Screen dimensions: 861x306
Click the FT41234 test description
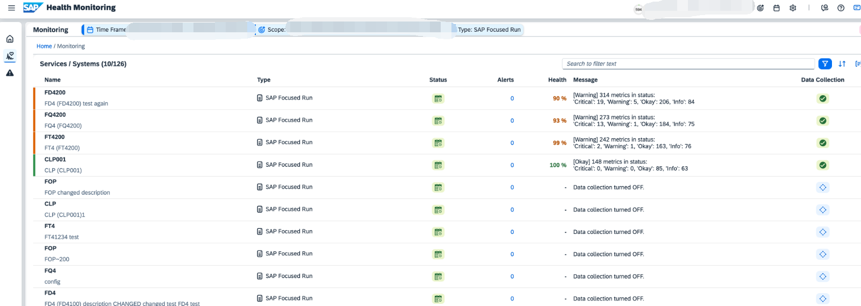click(x=61, y=237)
